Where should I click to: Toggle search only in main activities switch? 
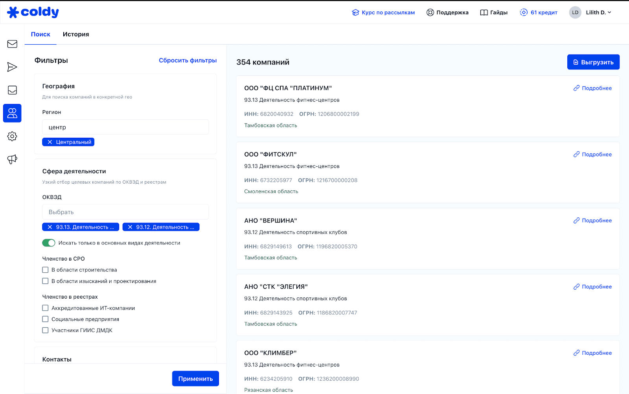pos(49,243)
